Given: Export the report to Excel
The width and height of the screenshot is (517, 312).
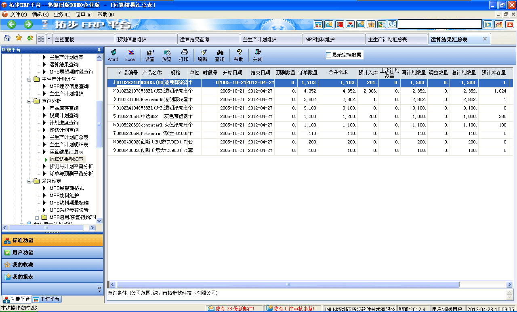Looking at the screenshot, I should click(x=130, y=55).
